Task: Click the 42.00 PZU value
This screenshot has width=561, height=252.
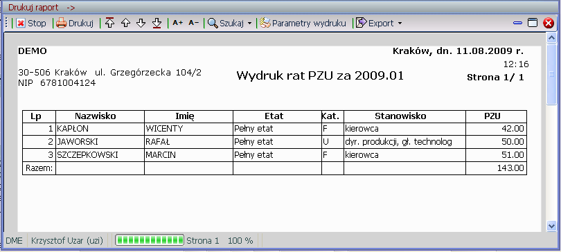Action: click(513, 129)
